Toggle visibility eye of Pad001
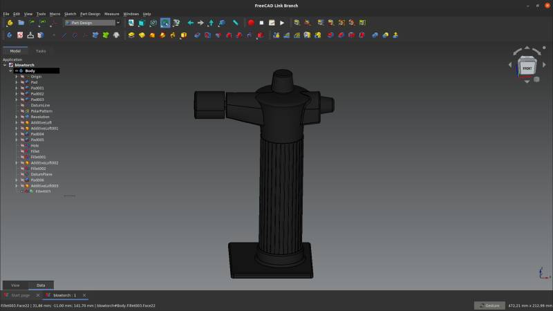 point(22,88)
